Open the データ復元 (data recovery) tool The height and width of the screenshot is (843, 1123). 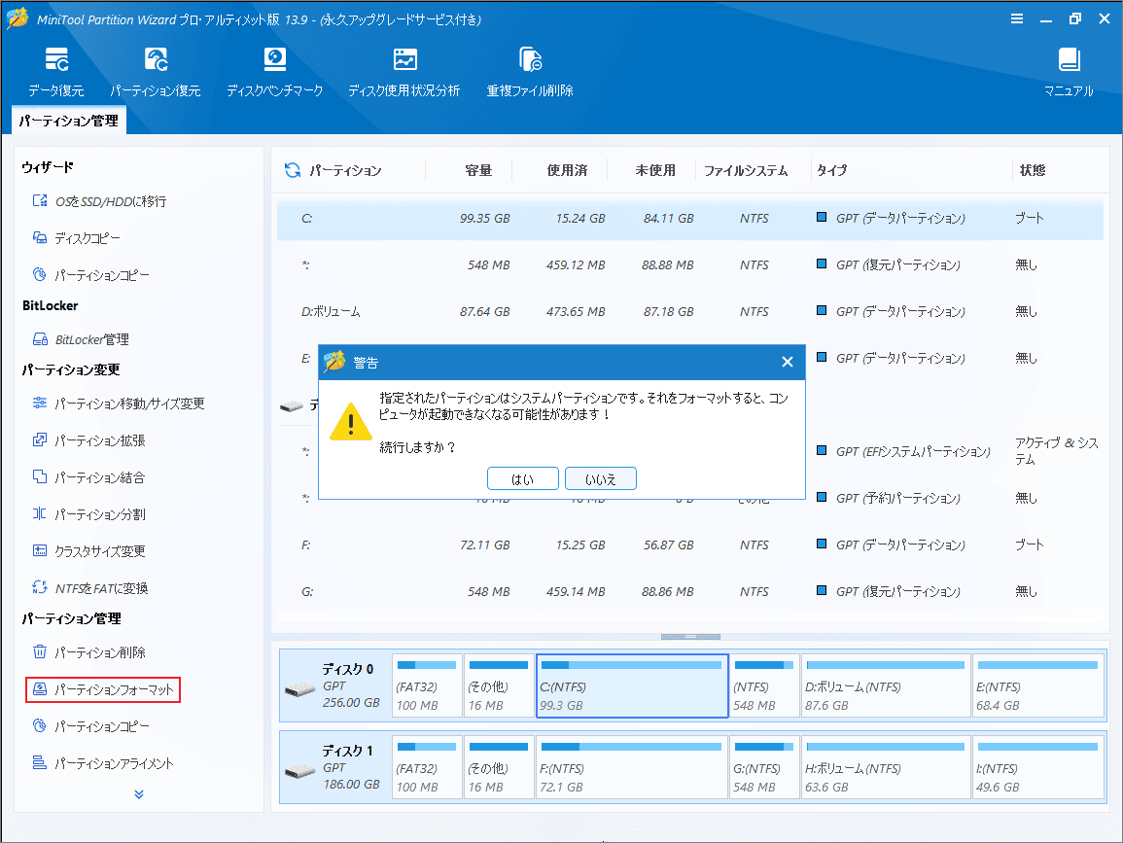click(55, 72)
